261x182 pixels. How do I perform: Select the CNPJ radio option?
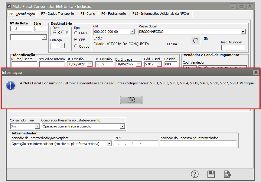click(x=76, y=33)
